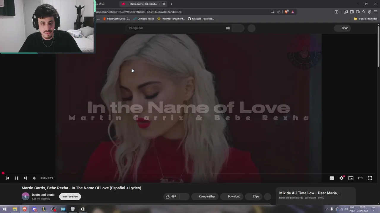Open the media playlist music note icon
This screenshot has height=213, width=380.
[346, 12]
